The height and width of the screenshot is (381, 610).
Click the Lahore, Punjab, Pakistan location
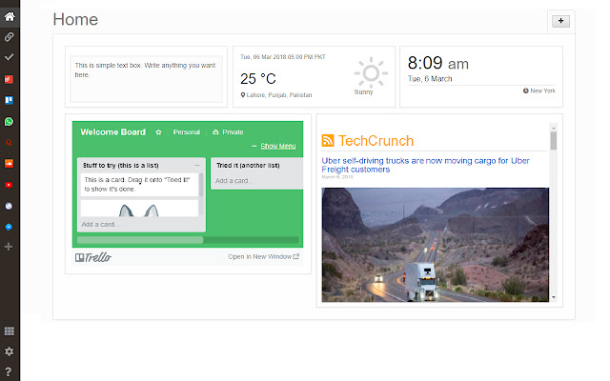pos(276,95)
